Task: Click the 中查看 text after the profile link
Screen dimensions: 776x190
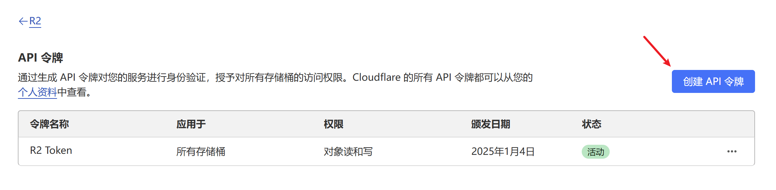Action: point(72,92)
